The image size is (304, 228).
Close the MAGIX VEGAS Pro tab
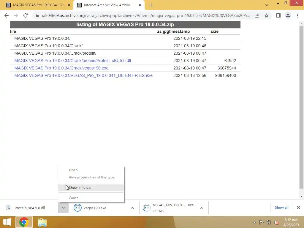pyautogui.click(x=69, y=5)
